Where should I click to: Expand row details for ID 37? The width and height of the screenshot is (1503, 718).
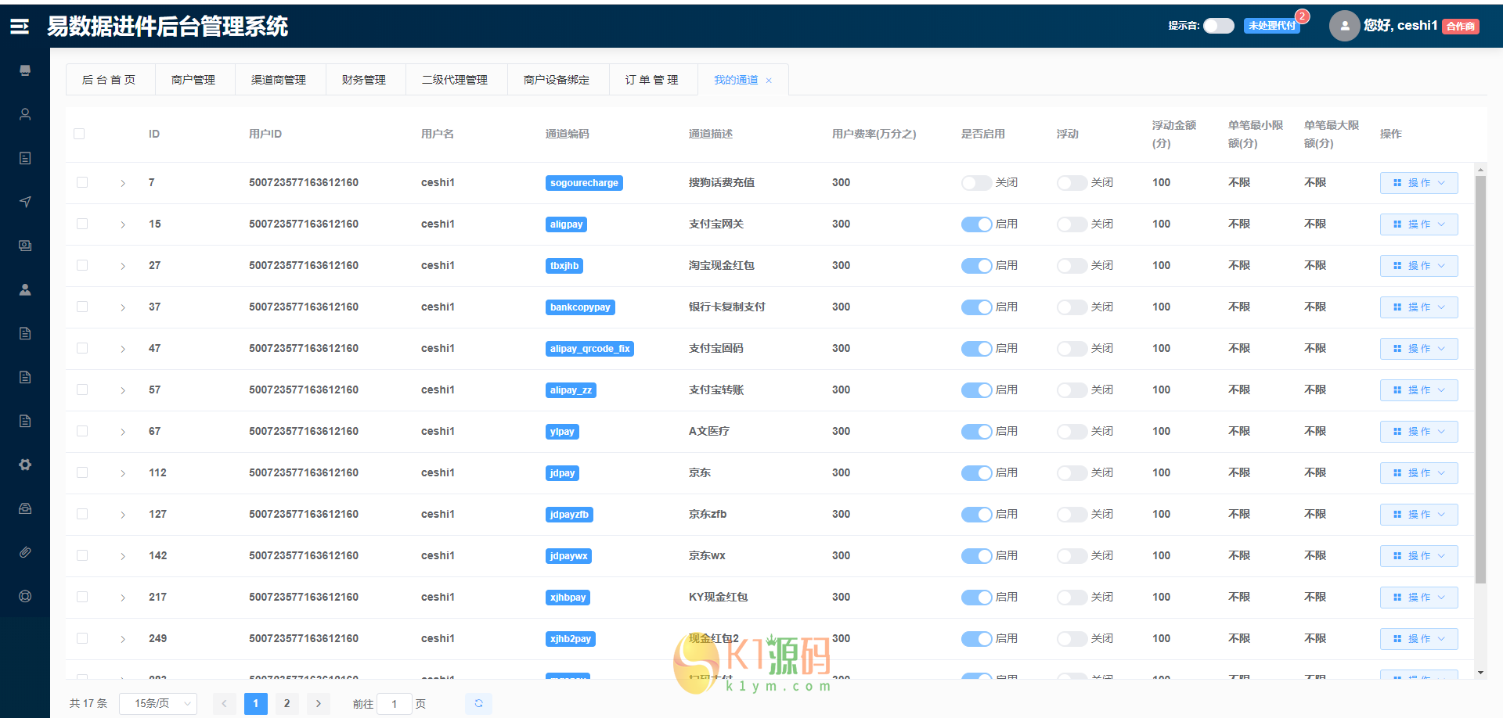point(123,307)
